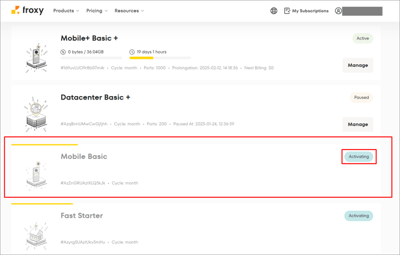Viewport: 400px width, 255px height.
Task: Manage the Mobile+ Basic + subscription
Action: tap(358, 65)
